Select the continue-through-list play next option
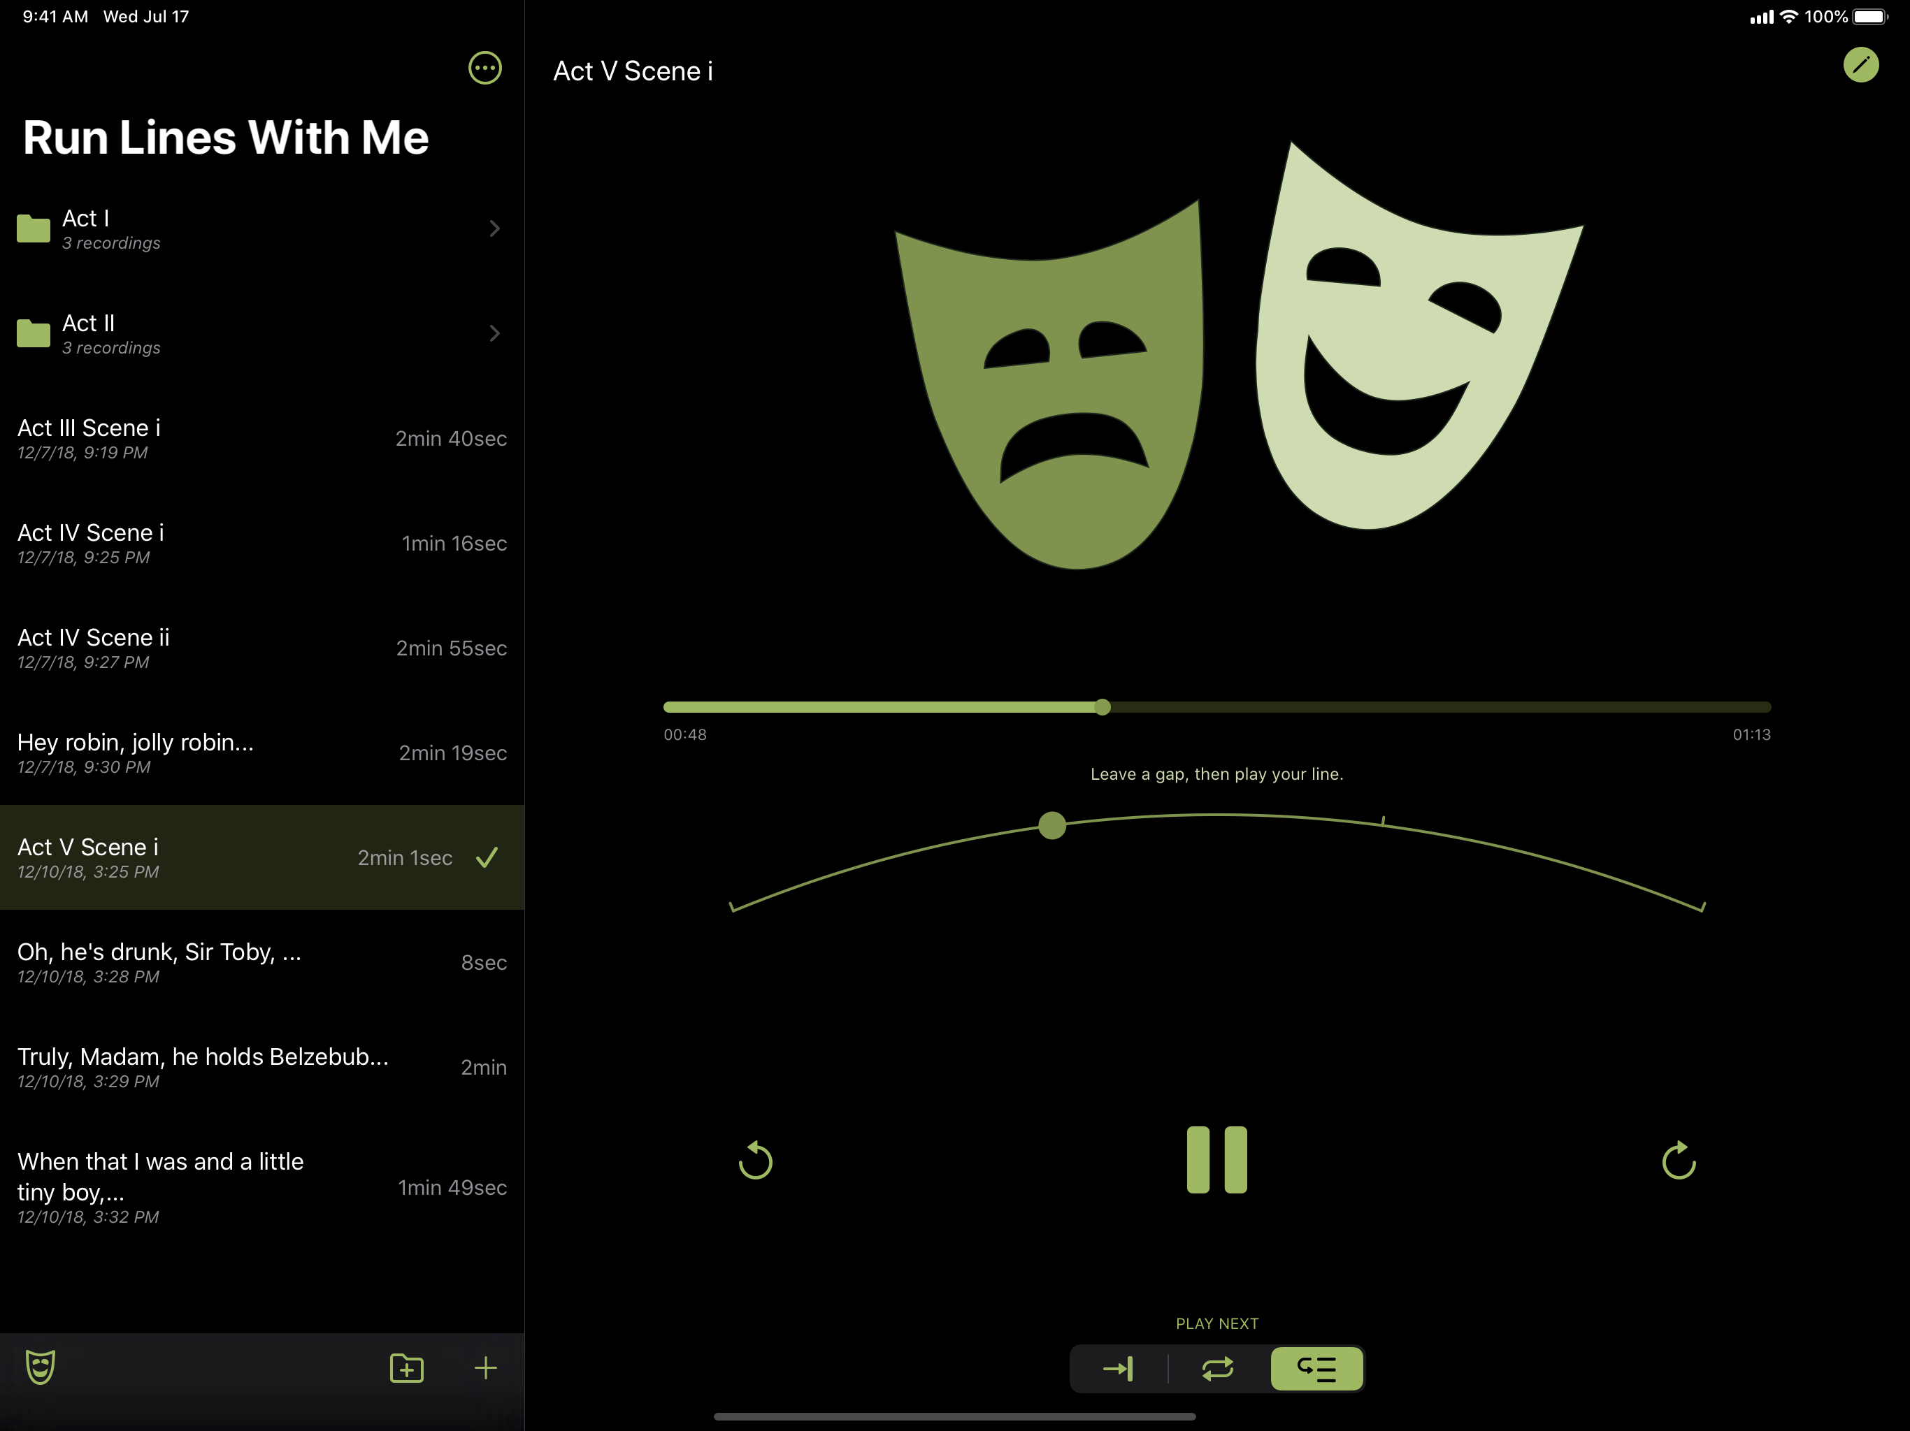1910x1431 pixels. point(1316,1369)
